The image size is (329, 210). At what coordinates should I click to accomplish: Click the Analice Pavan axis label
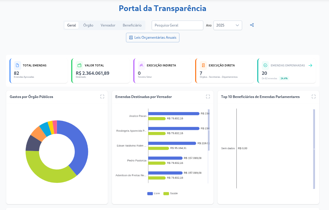[138, 116]
